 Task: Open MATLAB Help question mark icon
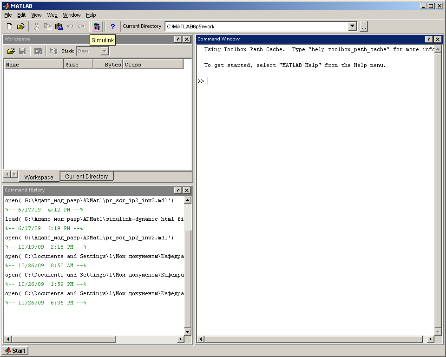click(113, 26)
